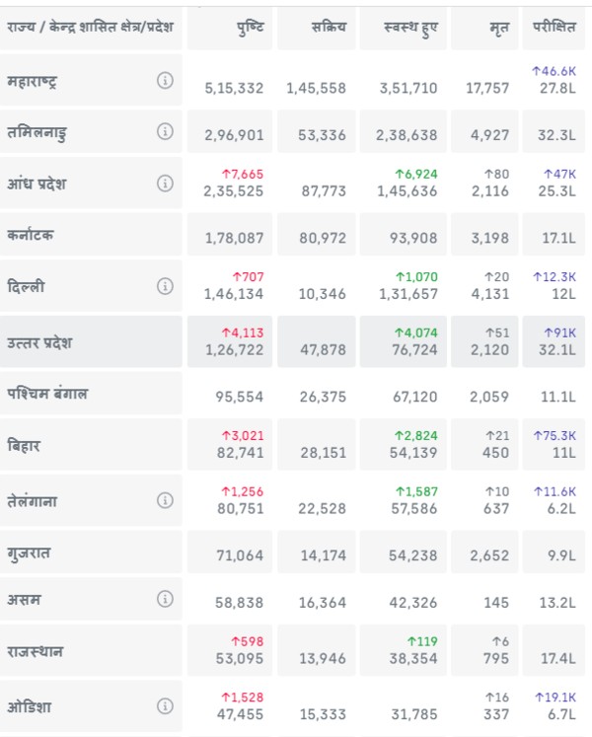Open info icon beside असम
This screenshot has height=737, width=592.
point(165,598)
